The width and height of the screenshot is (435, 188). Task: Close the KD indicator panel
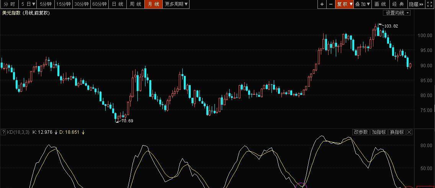click(x=409, y=132)
